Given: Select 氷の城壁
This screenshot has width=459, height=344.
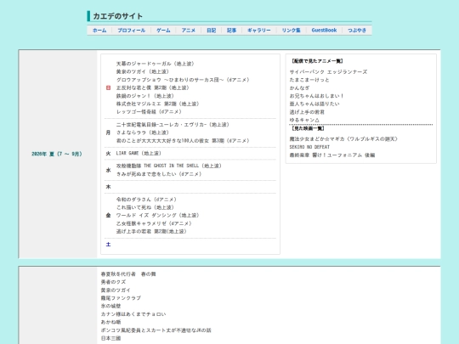Looking at the screenshot, I should click(x=110, y=306).
